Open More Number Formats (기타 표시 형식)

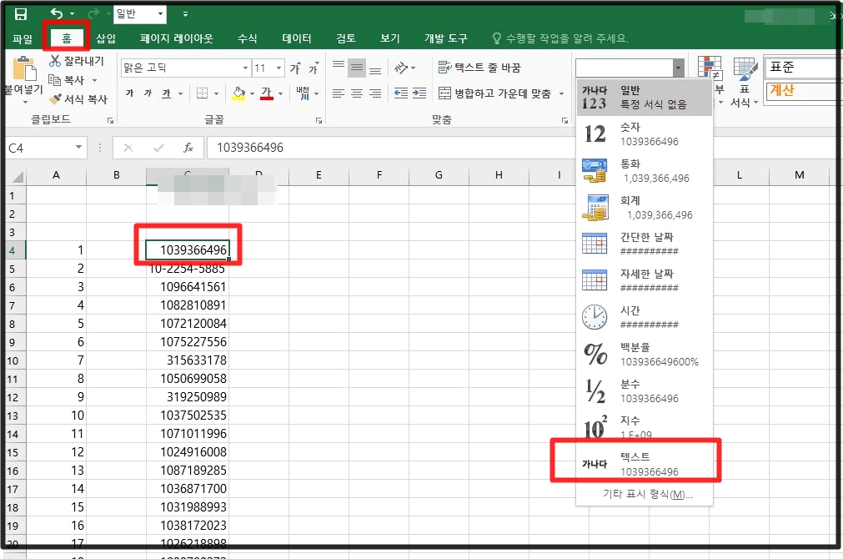point(647,494)
